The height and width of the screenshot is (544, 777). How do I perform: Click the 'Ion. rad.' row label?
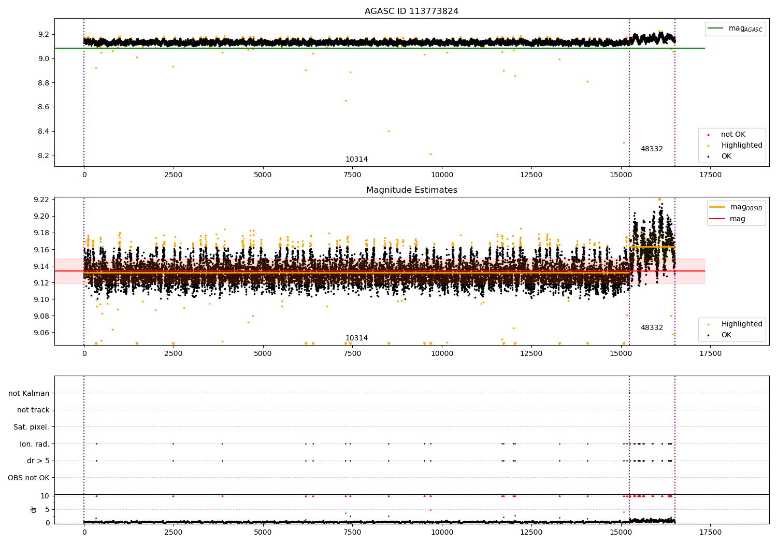pyautogui.click(x=34, y=444)
